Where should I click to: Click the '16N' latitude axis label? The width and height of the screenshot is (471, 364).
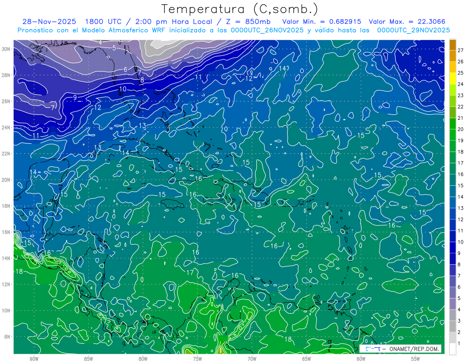[x=6, y=232]
